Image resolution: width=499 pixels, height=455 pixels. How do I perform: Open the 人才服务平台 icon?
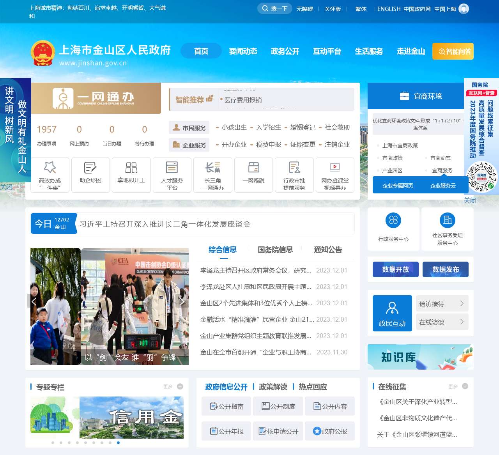click(x=172, y=175)
